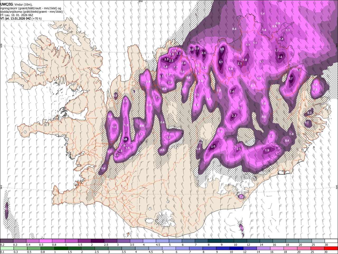
Task: Click the '0.1' label under the lower legend
Action: click(2, 252)
